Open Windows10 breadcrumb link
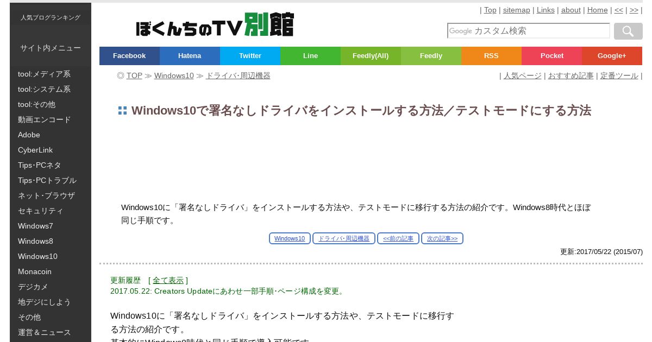The image size is (652, 342). pyautogui.click(x=174, y=75)
